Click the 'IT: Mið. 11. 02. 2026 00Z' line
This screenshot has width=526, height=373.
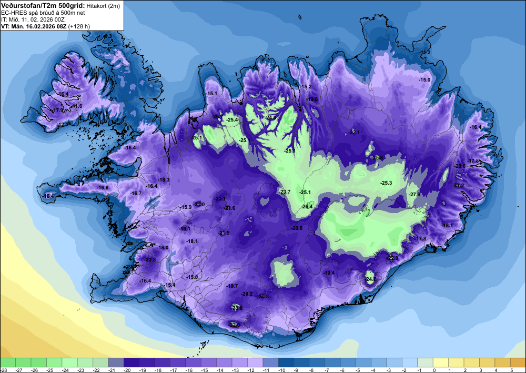tap(33, 19)
